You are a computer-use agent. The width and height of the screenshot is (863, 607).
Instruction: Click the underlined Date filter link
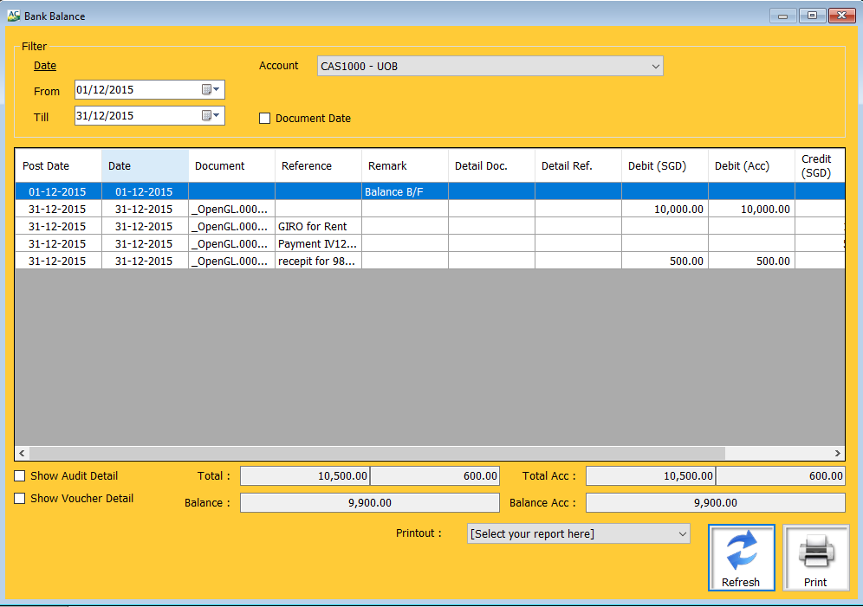click(45, 66)
